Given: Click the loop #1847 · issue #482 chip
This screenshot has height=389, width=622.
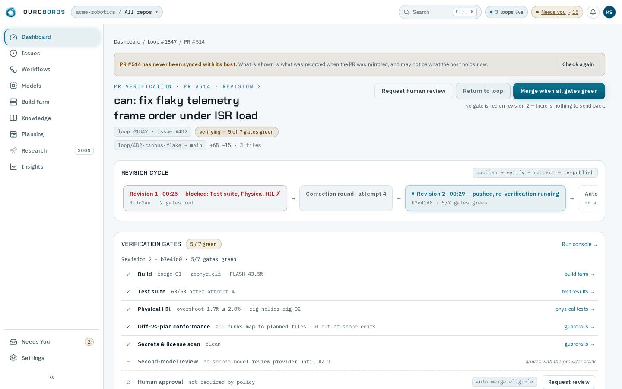Looking at the screenshot, I should click(152, 132).
